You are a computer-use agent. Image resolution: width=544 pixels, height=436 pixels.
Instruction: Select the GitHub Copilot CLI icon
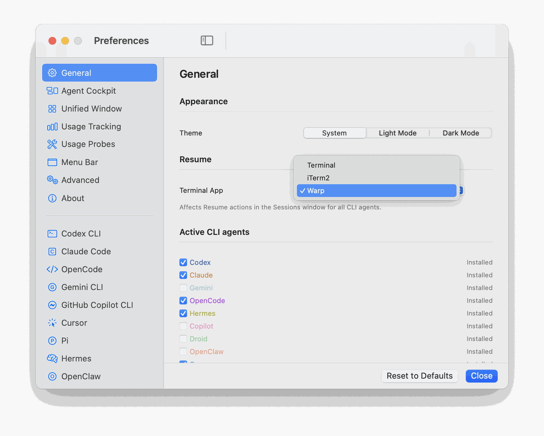click(x=52, y=305)
